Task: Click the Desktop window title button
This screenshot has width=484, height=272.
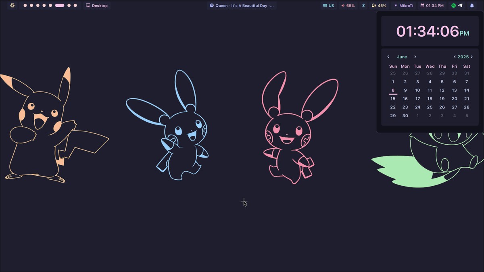Action: [x=97, y=6]
